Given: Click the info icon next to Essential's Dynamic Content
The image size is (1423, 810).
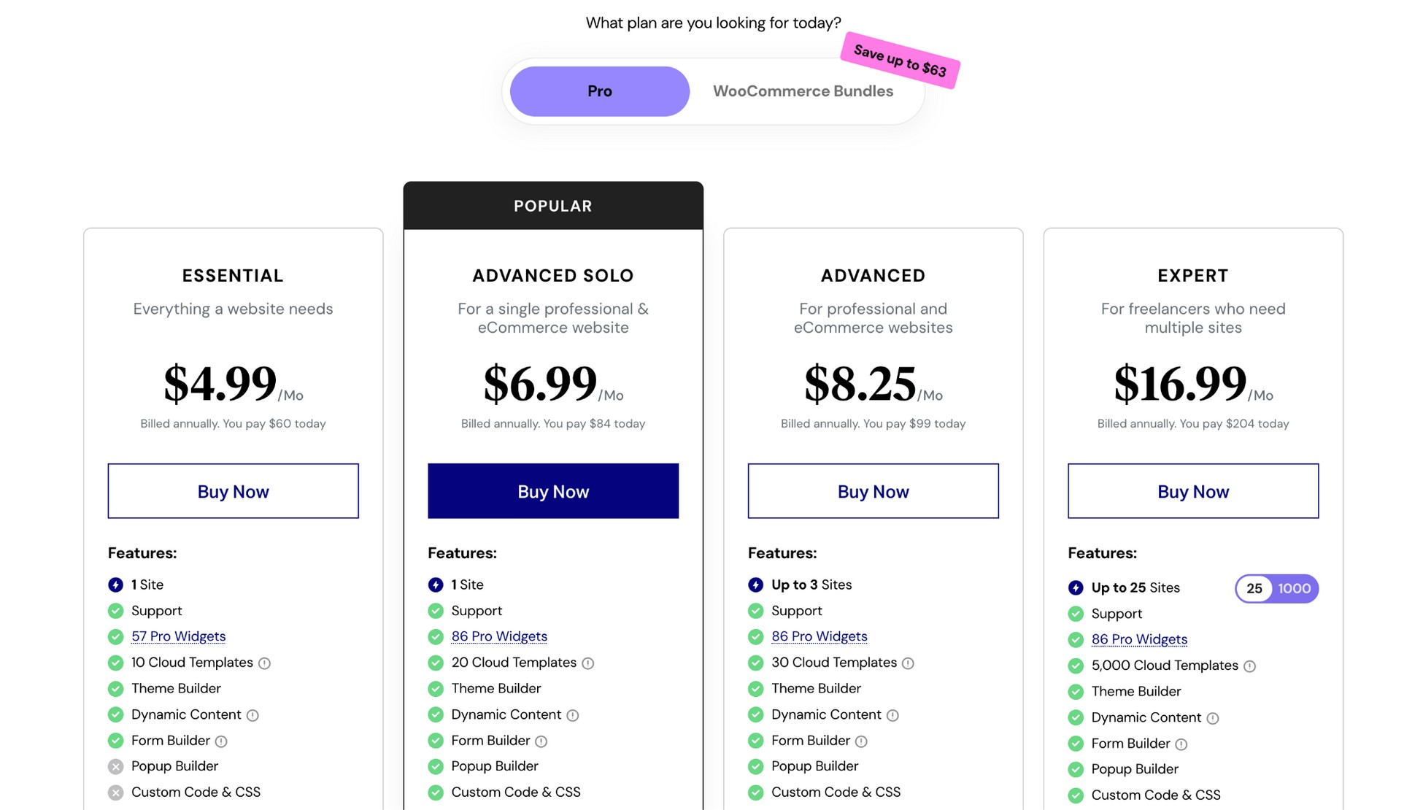Looking at the screenshot, I should pos(252,715).
